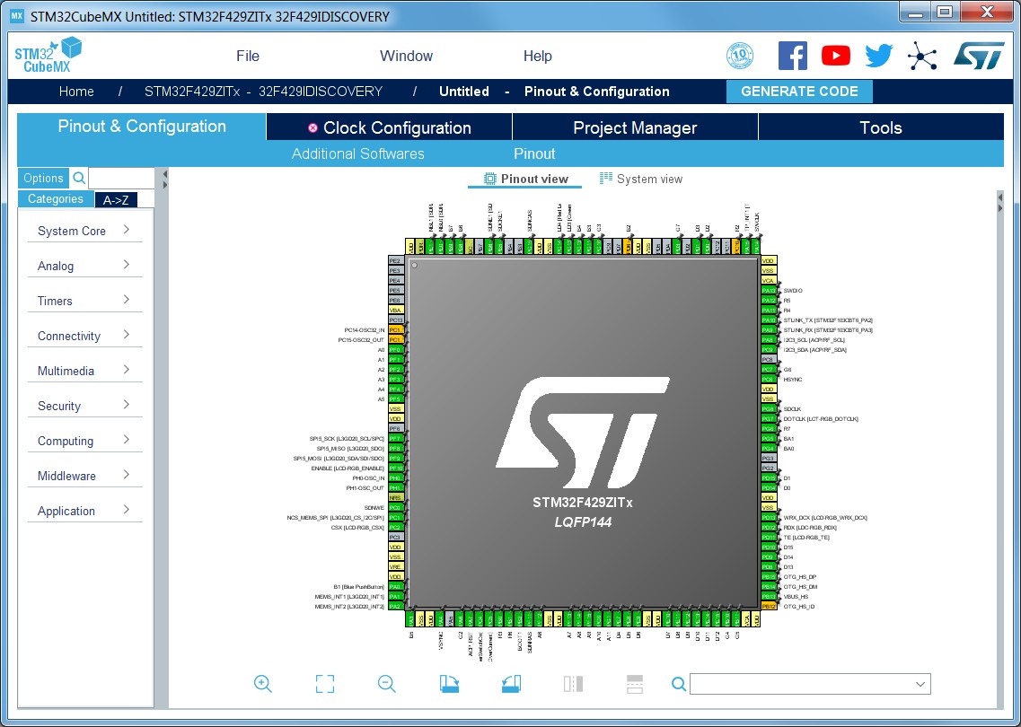
Task: Collapse the left categories panel arrows
Action: pos(164,180)
